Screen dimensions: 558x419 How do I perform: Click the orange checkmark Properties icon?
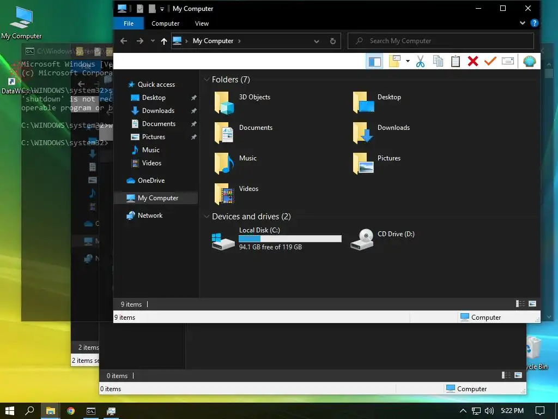tap(490, 61)
